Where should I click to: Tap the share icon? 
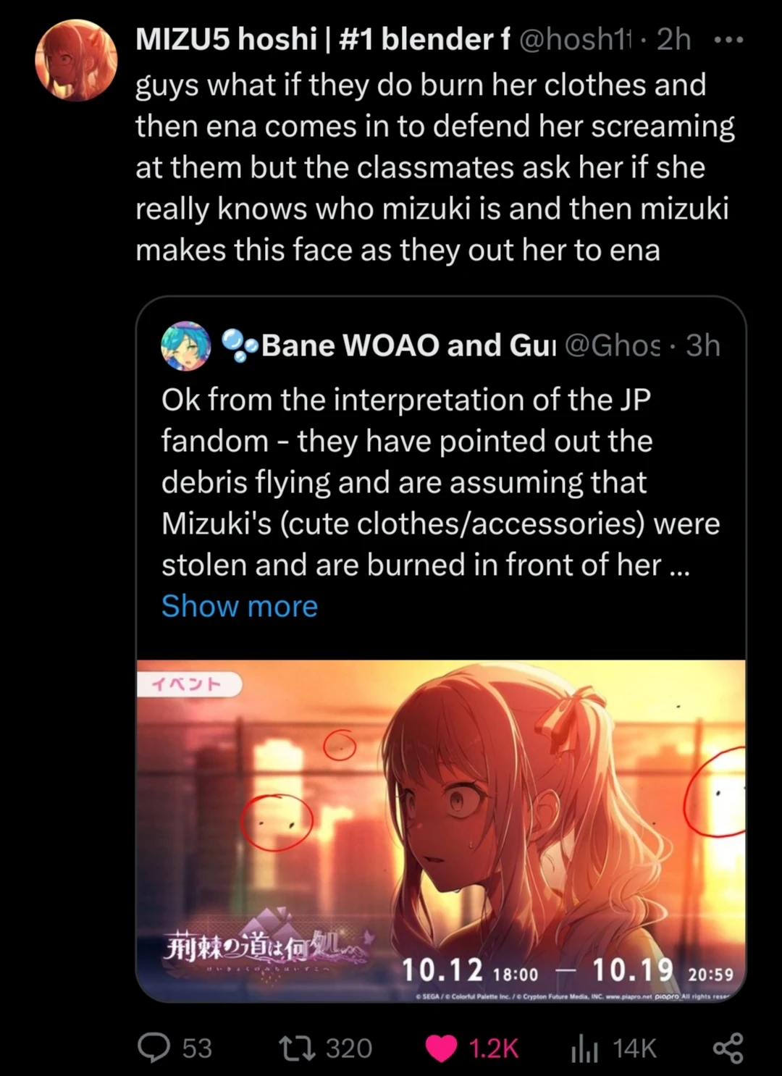[728, 1048]
